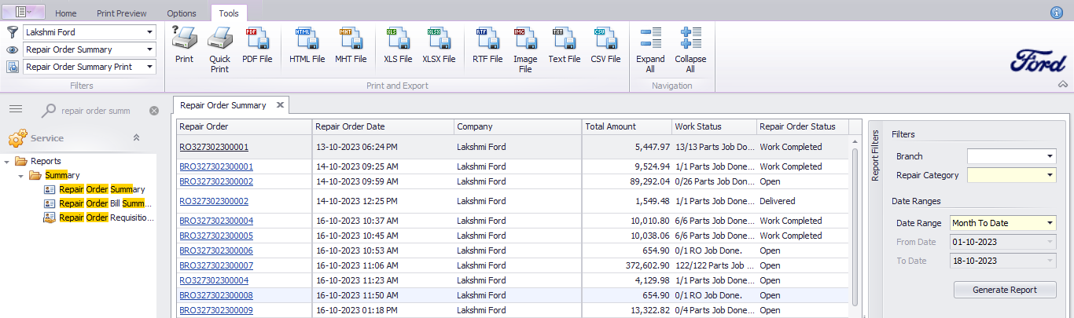
Task: Collapse the Summary folder node
Action: tap(21, 176)
